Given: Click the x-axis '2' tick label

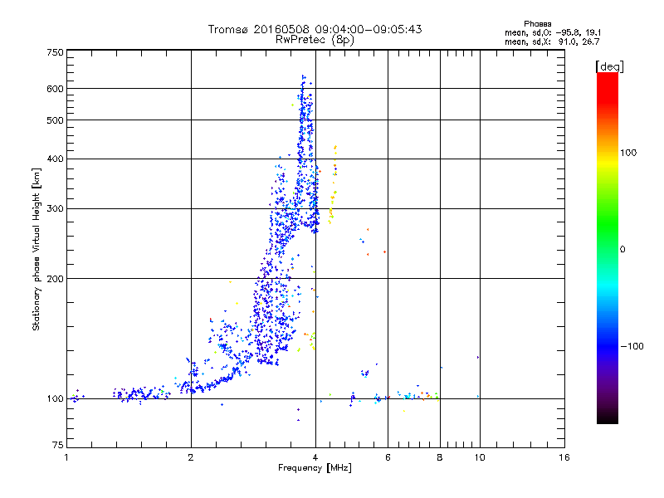Looking at the screenshot, I should coord(191,457).
